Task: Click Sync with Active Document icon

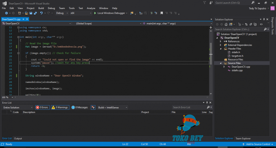Action: [x=246, y=24]
